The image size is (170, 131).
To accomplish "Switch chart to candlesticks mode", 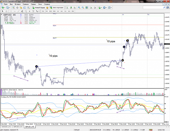I will click(71, 8).
